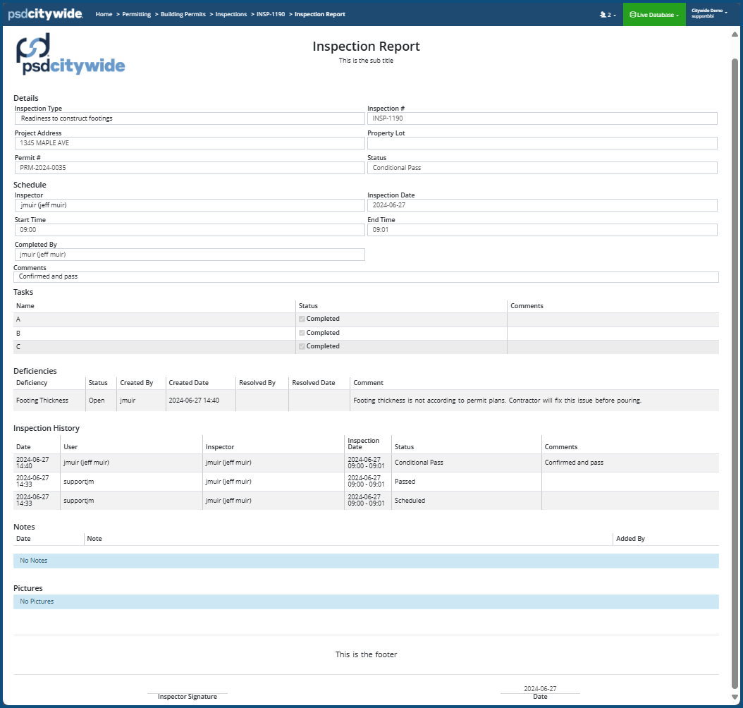Image resolution: width=743 pixels, height=708 pixels.
Task: Open Building Permits breadcrumb link
Action: click(x=183, y=14)
